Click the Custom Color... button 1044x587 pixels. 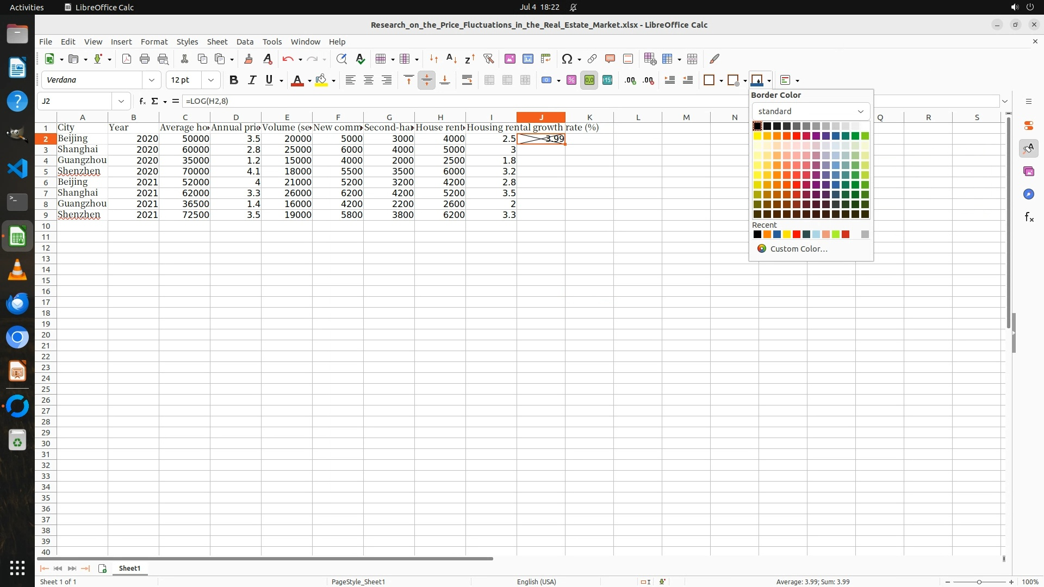click(x=798, y=248)
